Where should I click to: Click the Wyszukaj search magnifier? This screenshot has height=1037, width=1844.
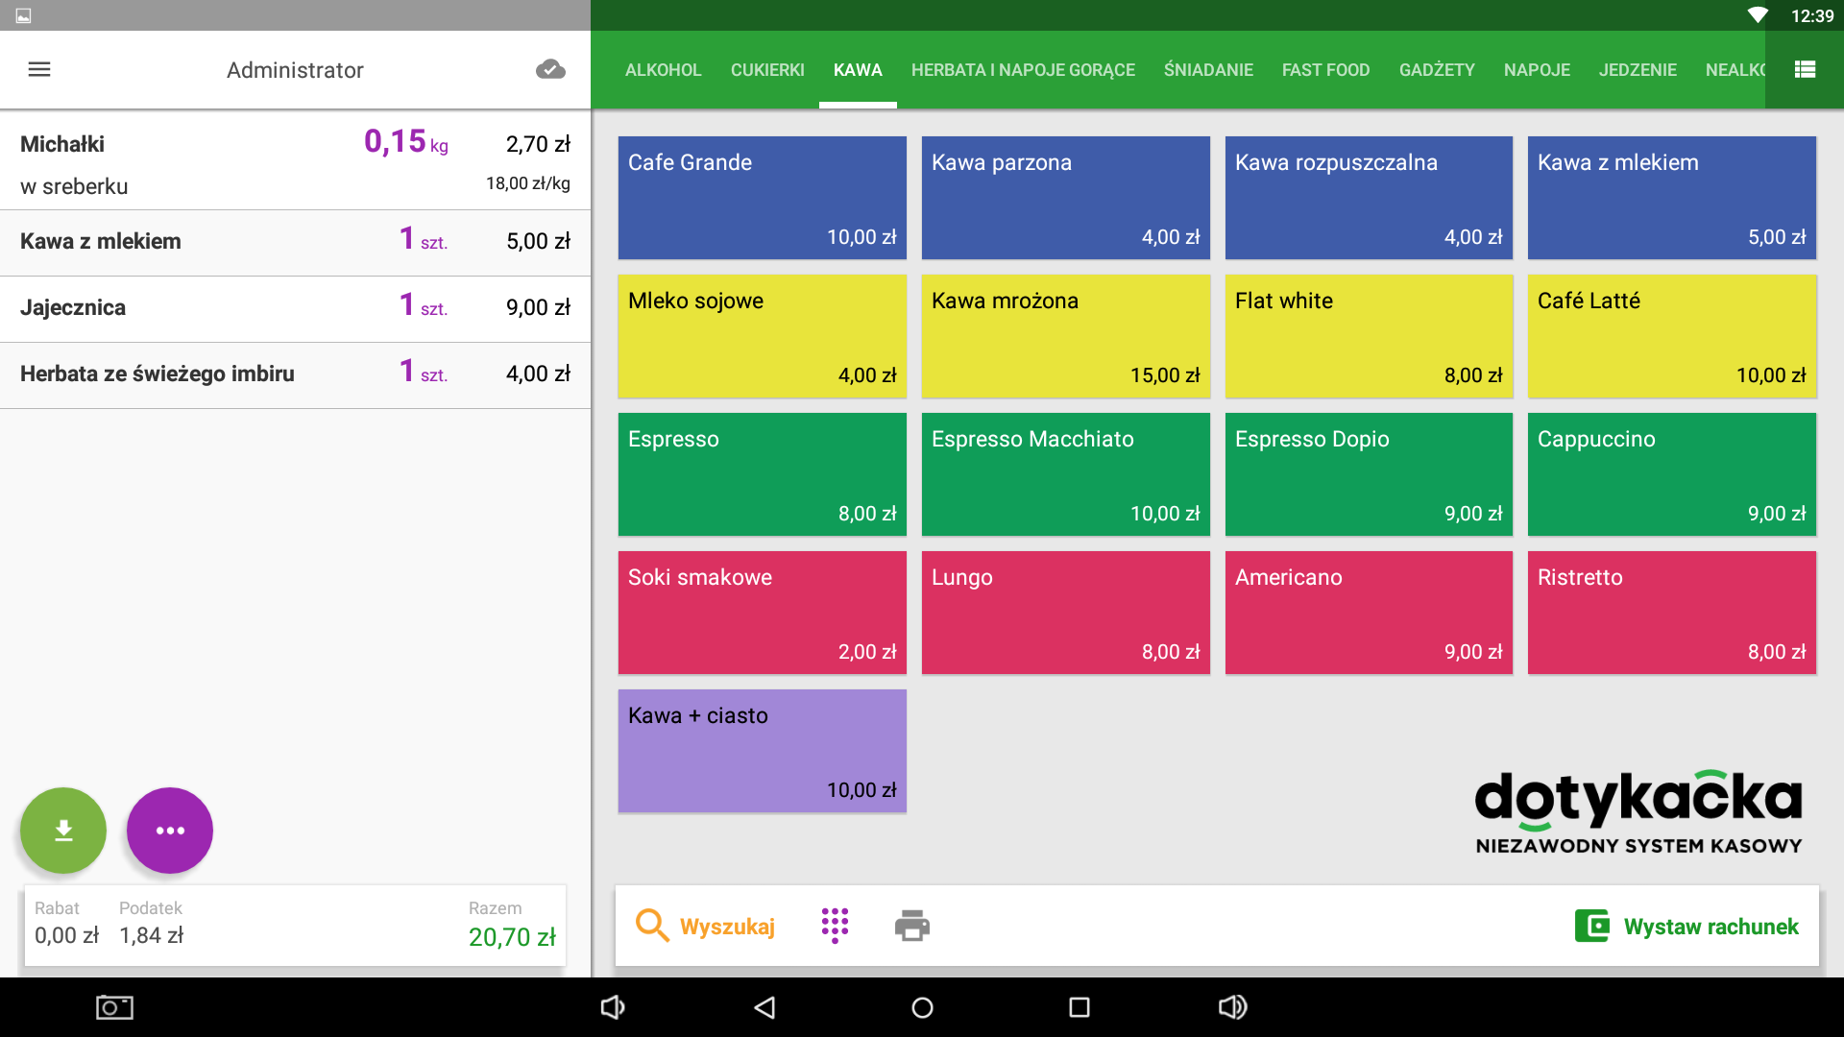[652, 926]
